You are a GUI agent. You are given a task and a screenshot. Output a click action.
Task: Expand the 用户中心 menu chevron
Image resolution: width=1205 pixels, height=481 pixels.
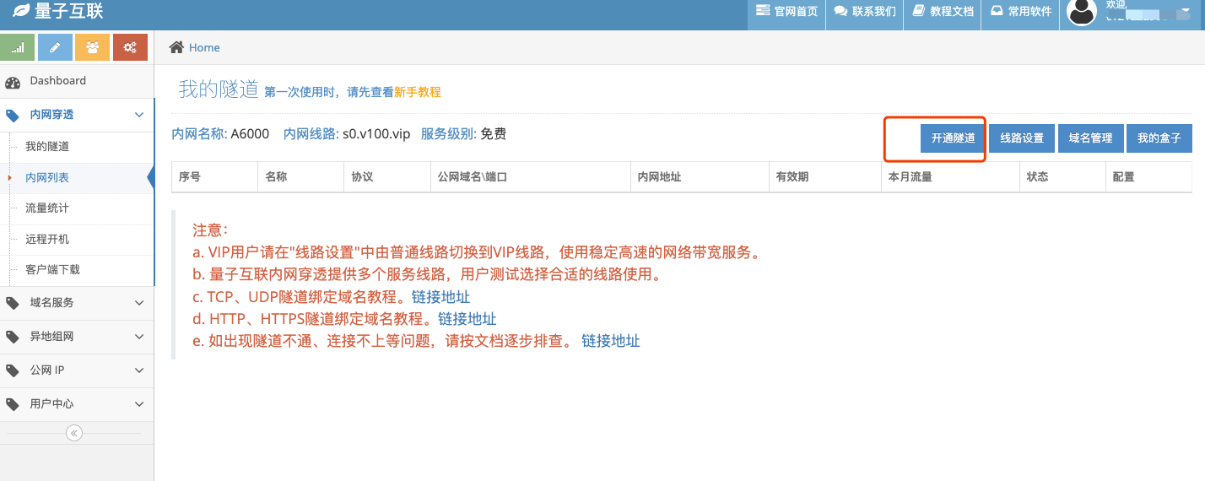[140, 403]
